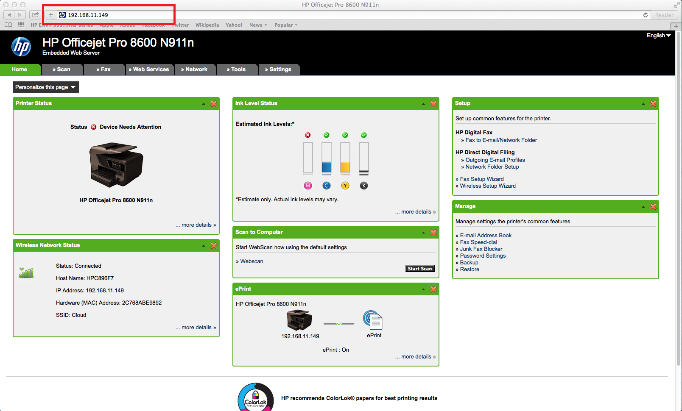
Task: Collapse the Manage panel
Action: tap(643, 207)
